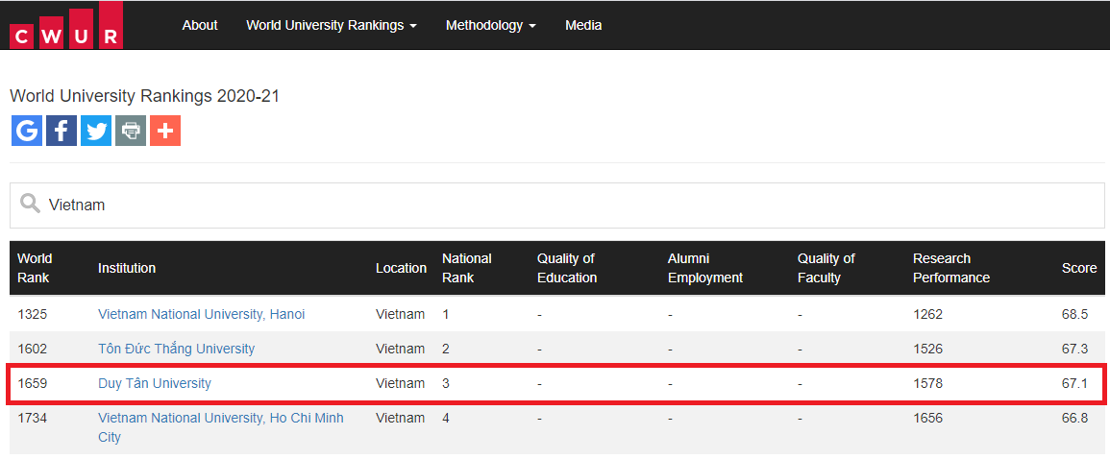Click the search magnifier icon
Screen dimensions: 1110x459
point(31,205)
